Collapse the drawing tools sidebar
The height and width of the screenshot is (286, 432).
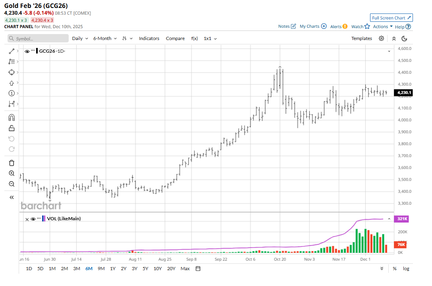tap(12, 197)
